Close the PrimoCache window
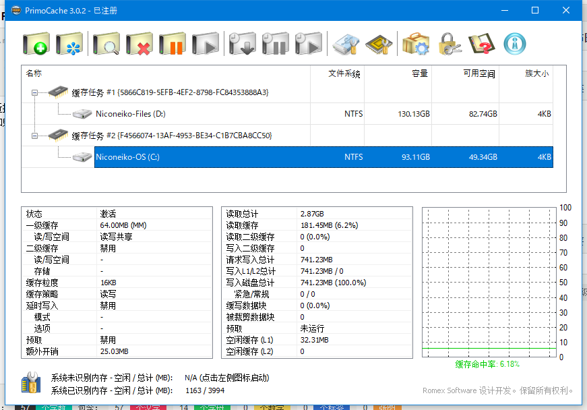Viewport: 587px width, 410px height. coord(565,10)
